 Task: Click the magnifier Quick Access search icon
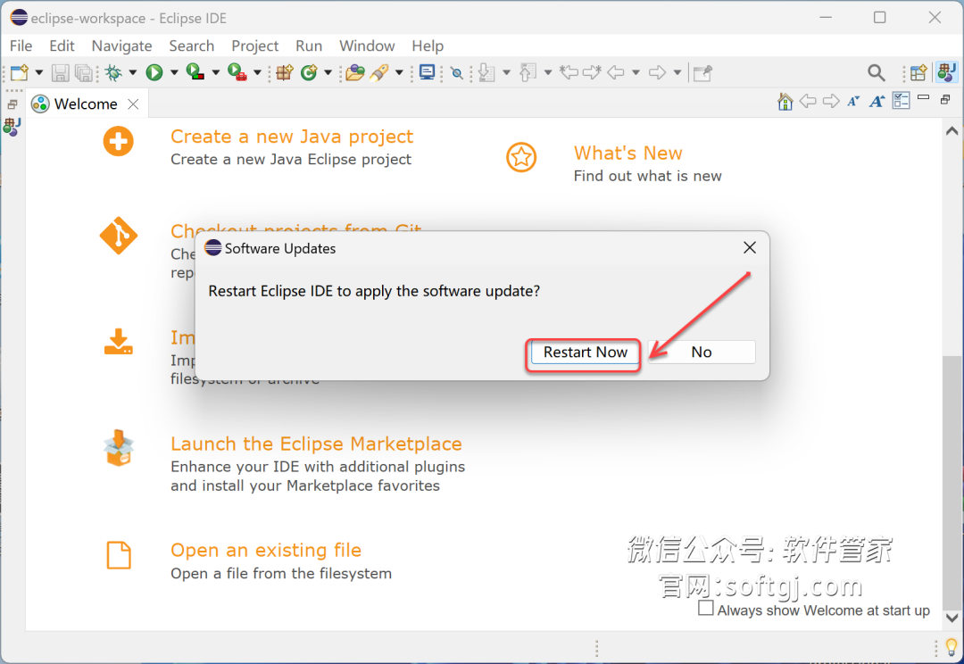point(877,73)
